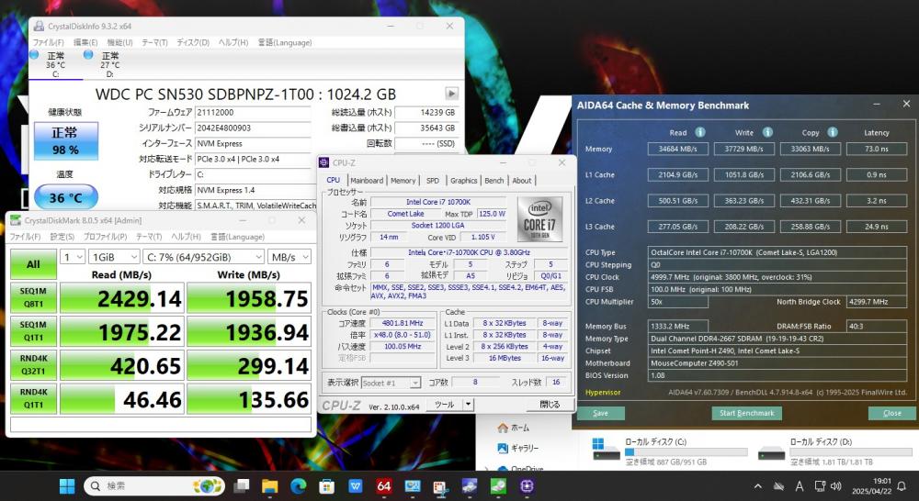Open Profile menu in CrystalDiskMark

click(x=105, y=237)
